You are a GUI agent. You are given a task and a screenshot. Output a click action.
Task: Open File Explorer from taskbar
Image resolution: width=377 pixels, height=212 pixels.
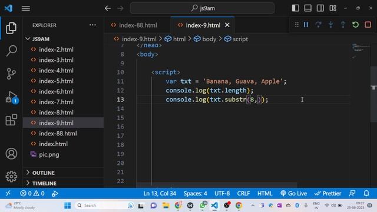(166, 206)
